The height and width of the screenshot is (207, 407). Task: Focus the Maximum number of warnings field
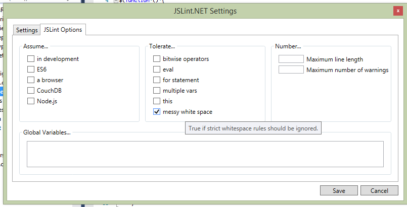point(291,70)
